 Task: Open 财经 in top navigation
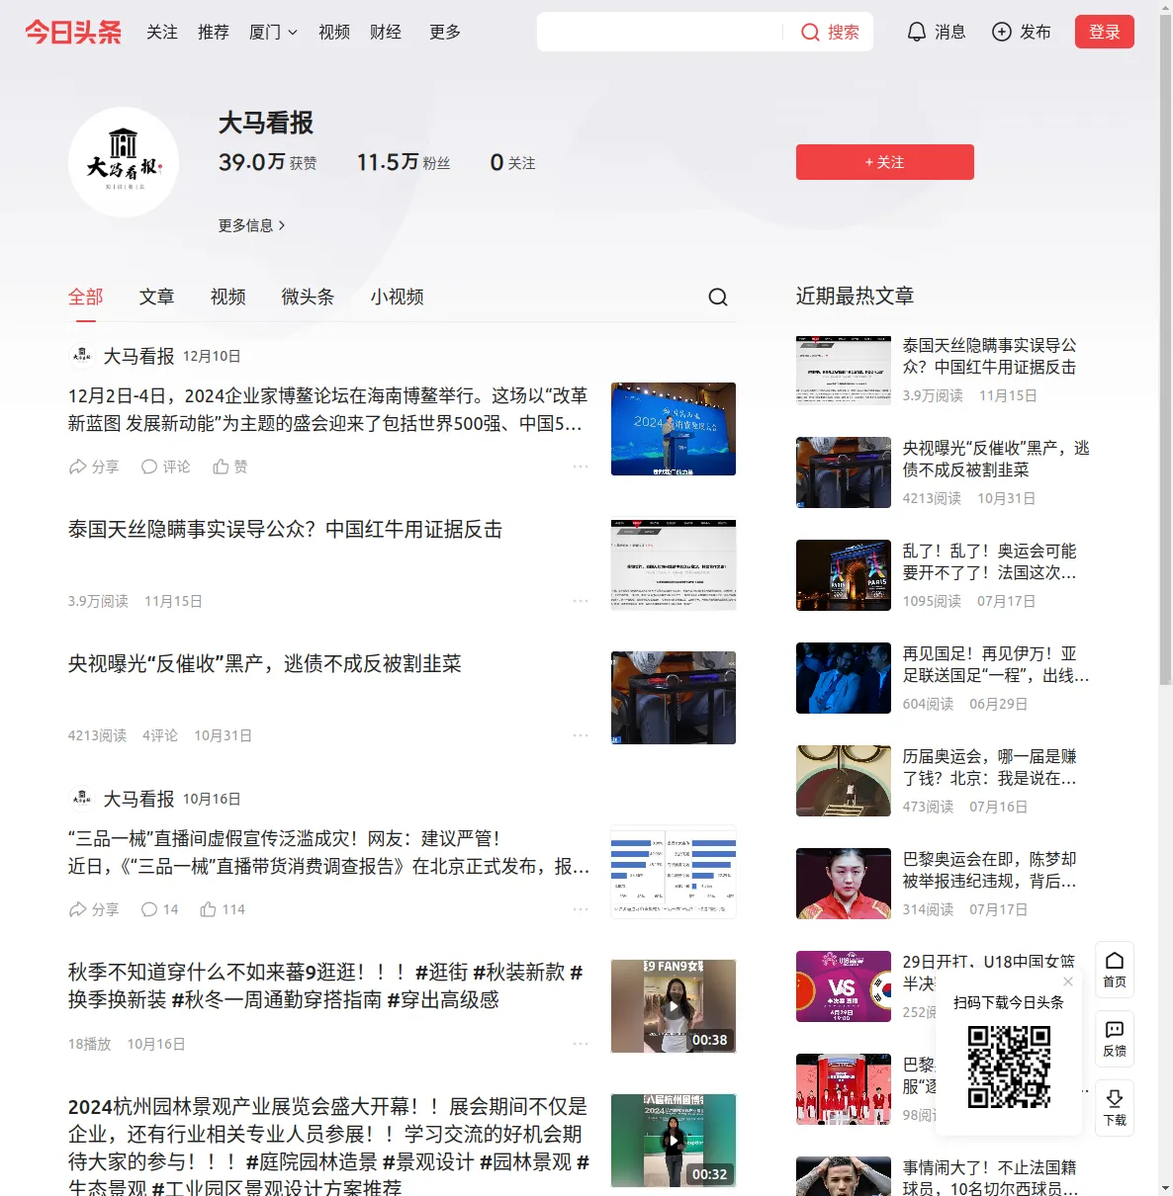point(386,32)
